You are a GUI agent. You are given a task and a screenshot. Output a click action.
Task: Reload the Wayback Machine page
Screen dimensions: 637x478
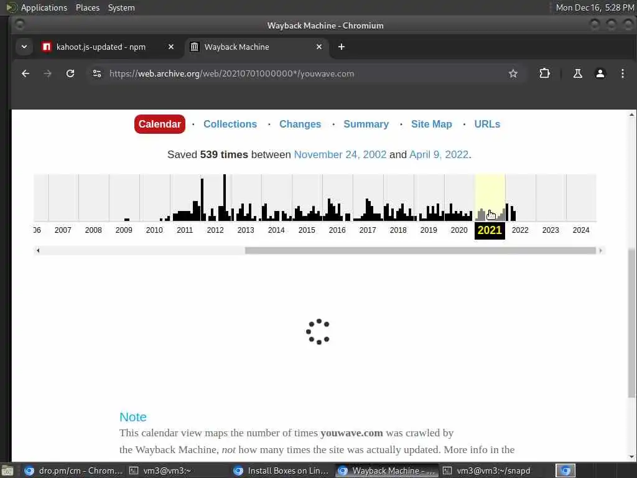tap(70, 73)
